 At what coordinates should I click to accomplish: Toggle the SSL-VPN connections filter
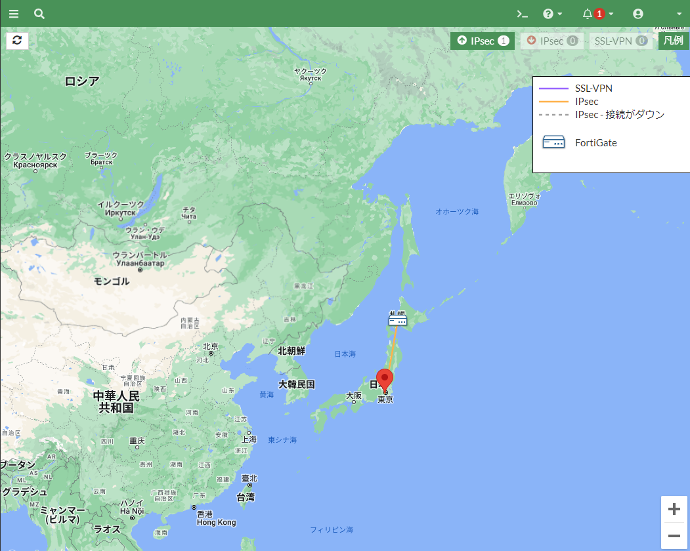pos(620,41)
